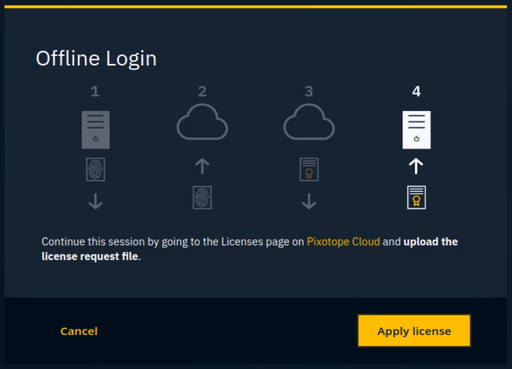Click the step 4 license certificate icon
The height and width of the screenshot is (369, 512).
coord(416,198)
